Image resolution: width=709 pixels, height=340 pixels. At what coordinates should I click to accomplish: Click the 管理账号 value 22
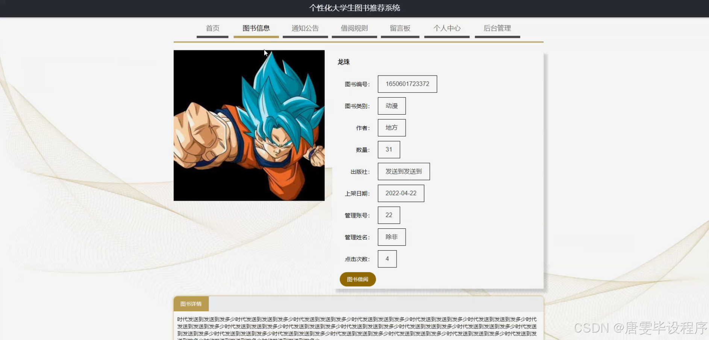click(x=389, y=215)
